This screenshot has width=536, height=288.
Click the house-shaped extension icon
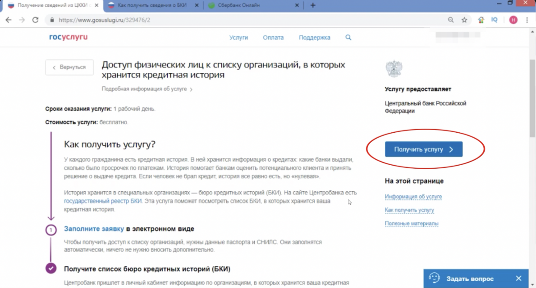481,20
